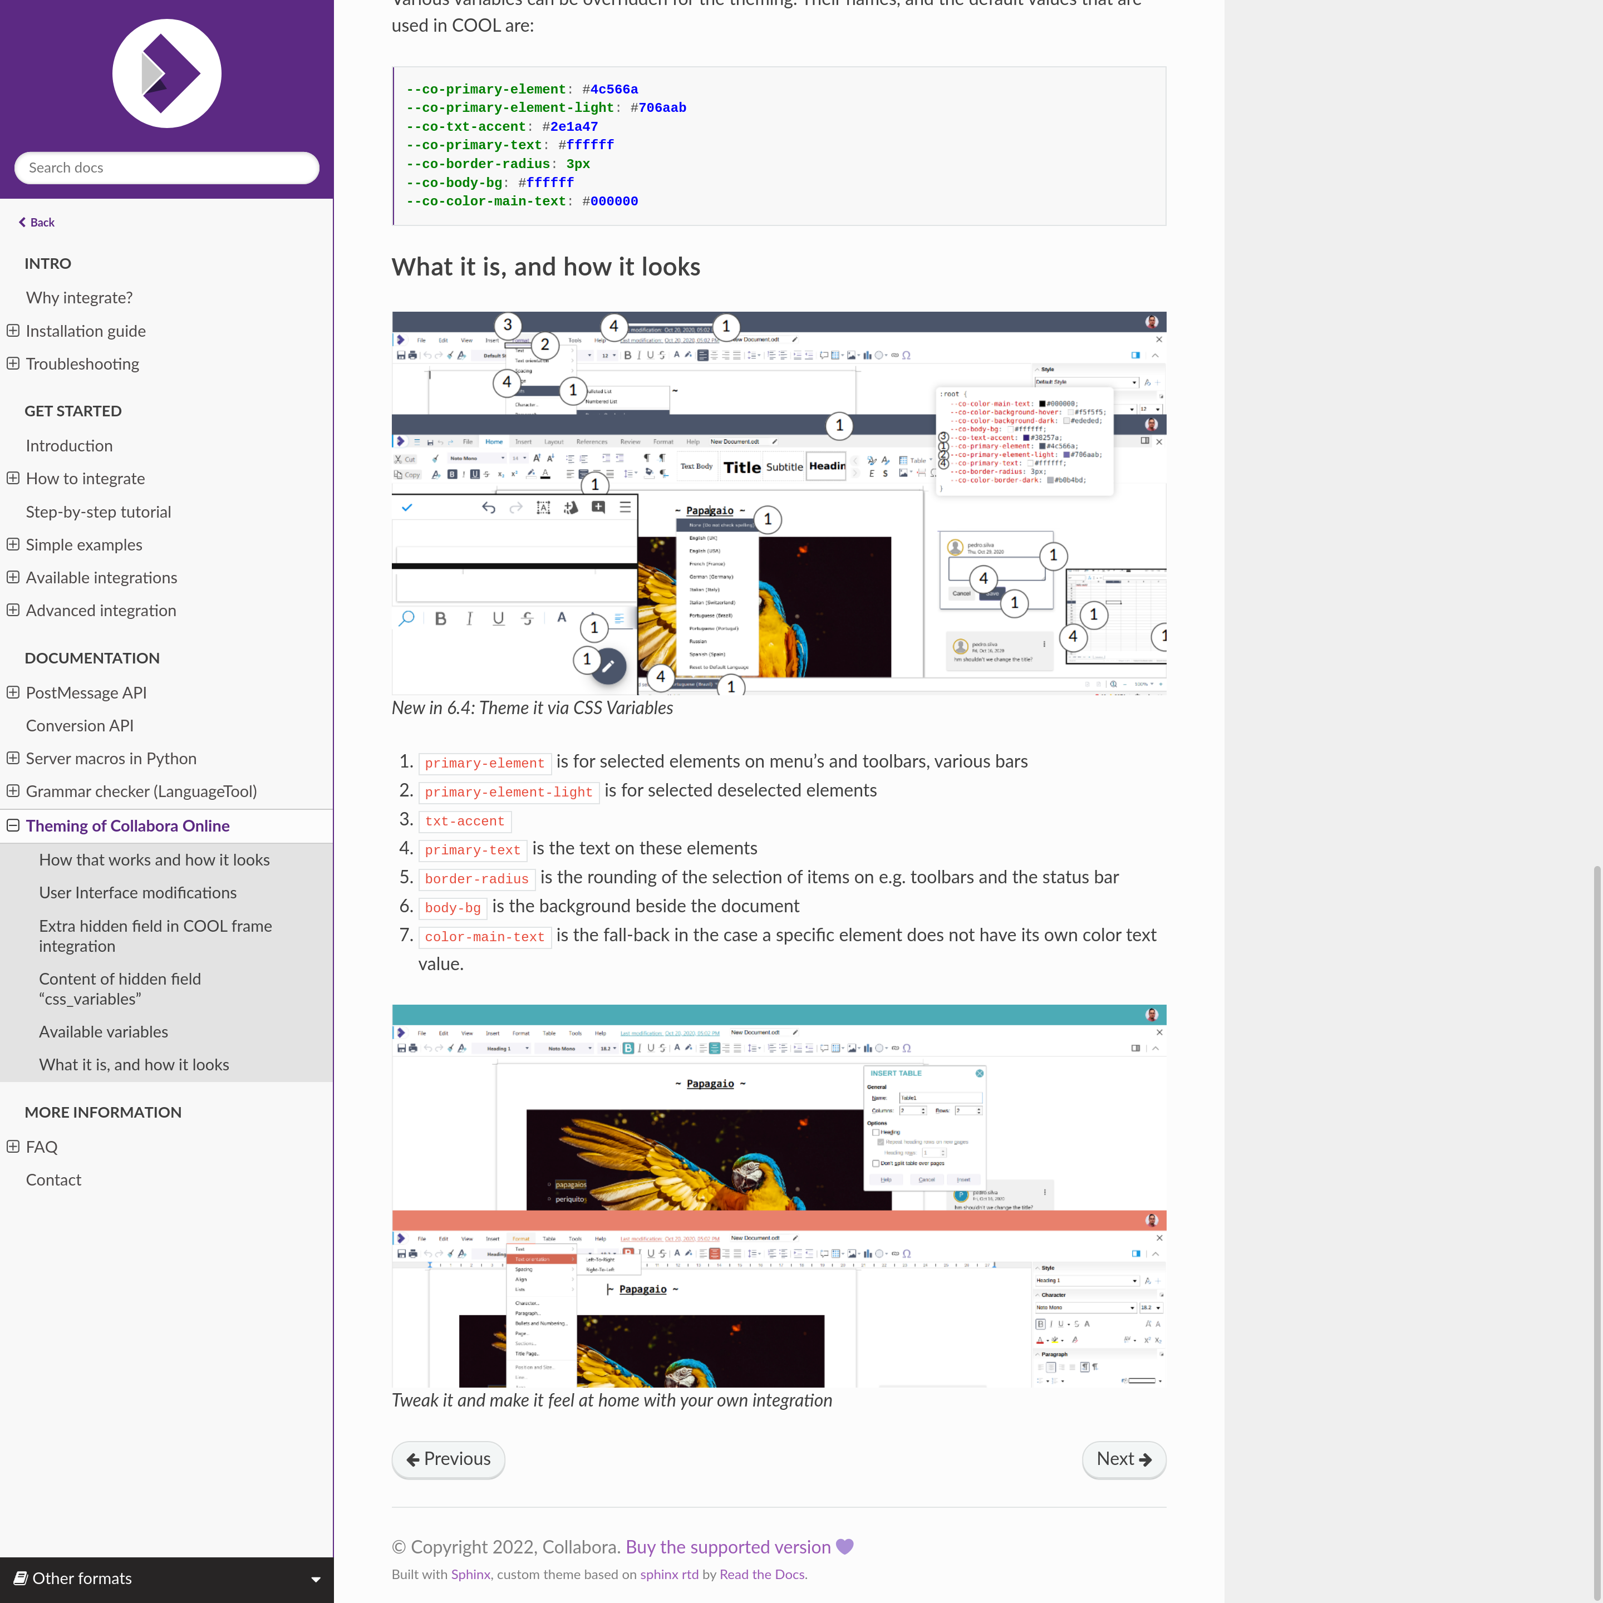Go to User Interface modifications section
The image size is (1603, 1603).
[137, 893]
